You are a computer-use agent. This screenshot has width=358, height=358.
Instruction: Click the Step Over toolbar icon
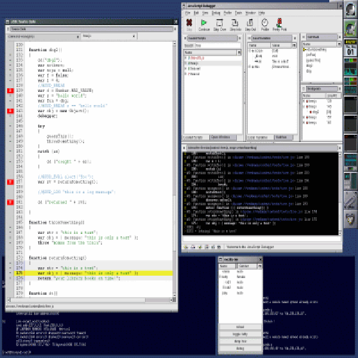point(220,23)
